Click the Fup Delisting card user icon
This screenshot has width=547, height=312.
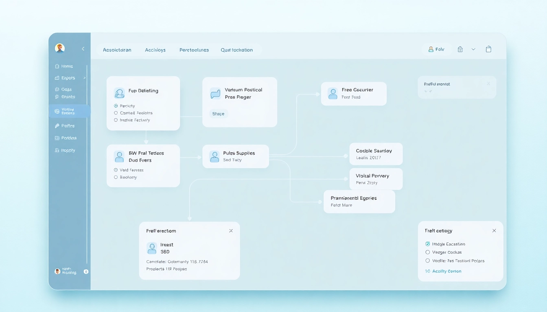click(119, 93)
